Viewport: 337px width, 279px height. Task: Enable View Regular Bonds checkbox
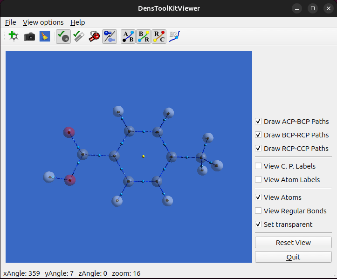coord(258,211)
